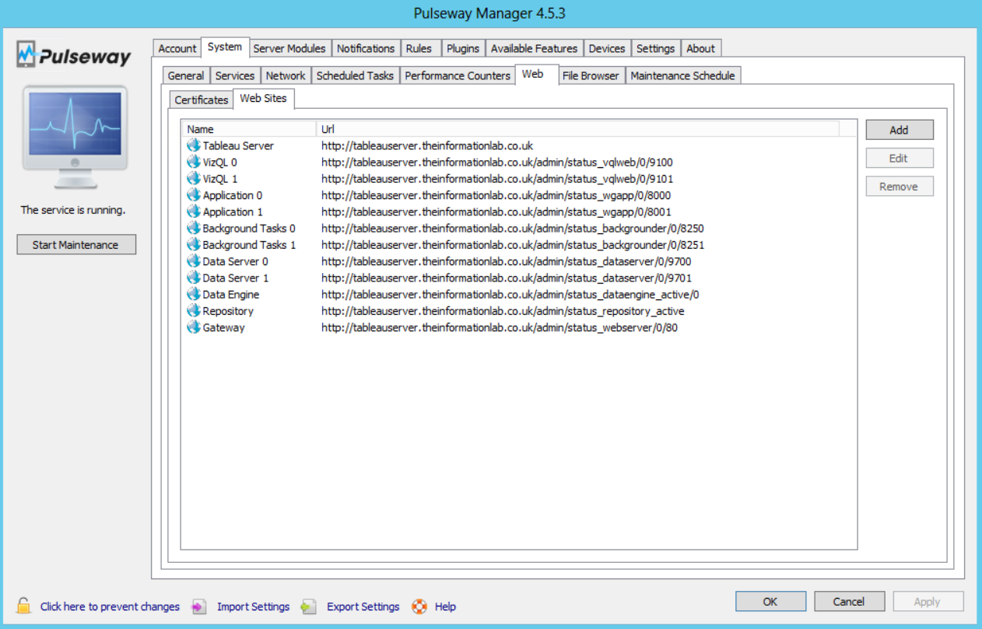This screenshot has height=629, width=982.
Task: Open the Certificates tab
Action: pos(202,100)
